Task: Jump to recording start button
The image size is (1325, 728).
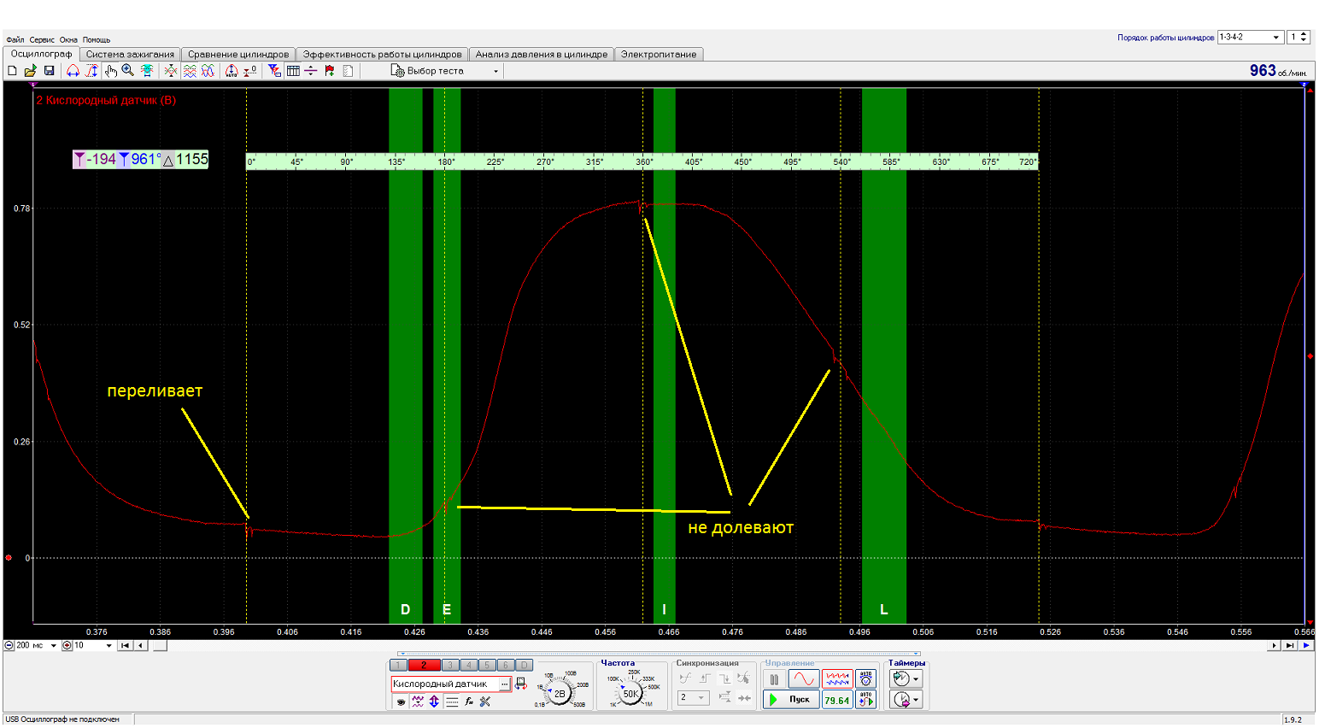Action: click(126, 645)
